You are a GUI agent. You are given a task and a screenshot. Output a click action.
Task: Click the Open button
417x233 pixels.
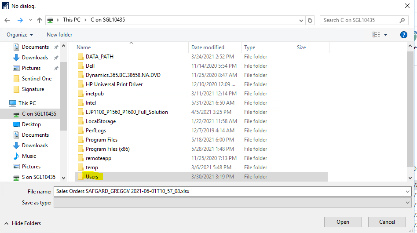pyautogui.click(x=343, y=222)
